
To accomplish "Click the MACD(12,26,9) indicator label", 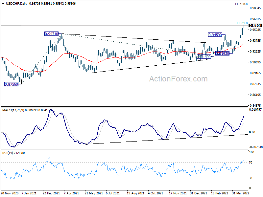I will [x=13, y=110].
